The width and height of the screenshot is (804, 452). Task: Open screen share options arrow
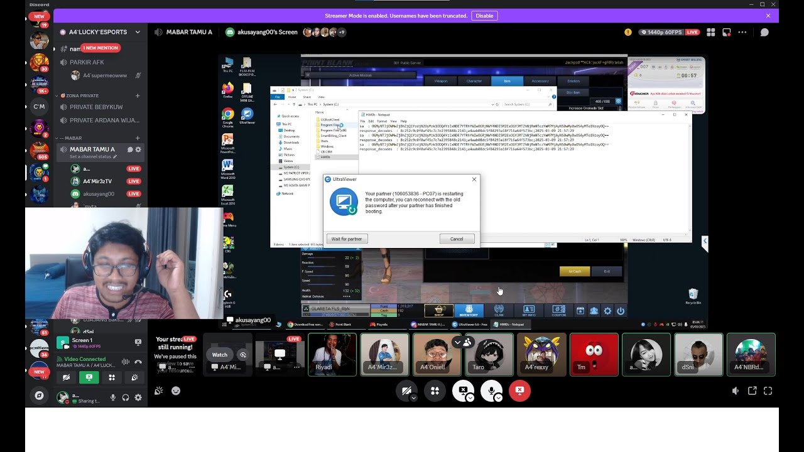coord(470,398)
